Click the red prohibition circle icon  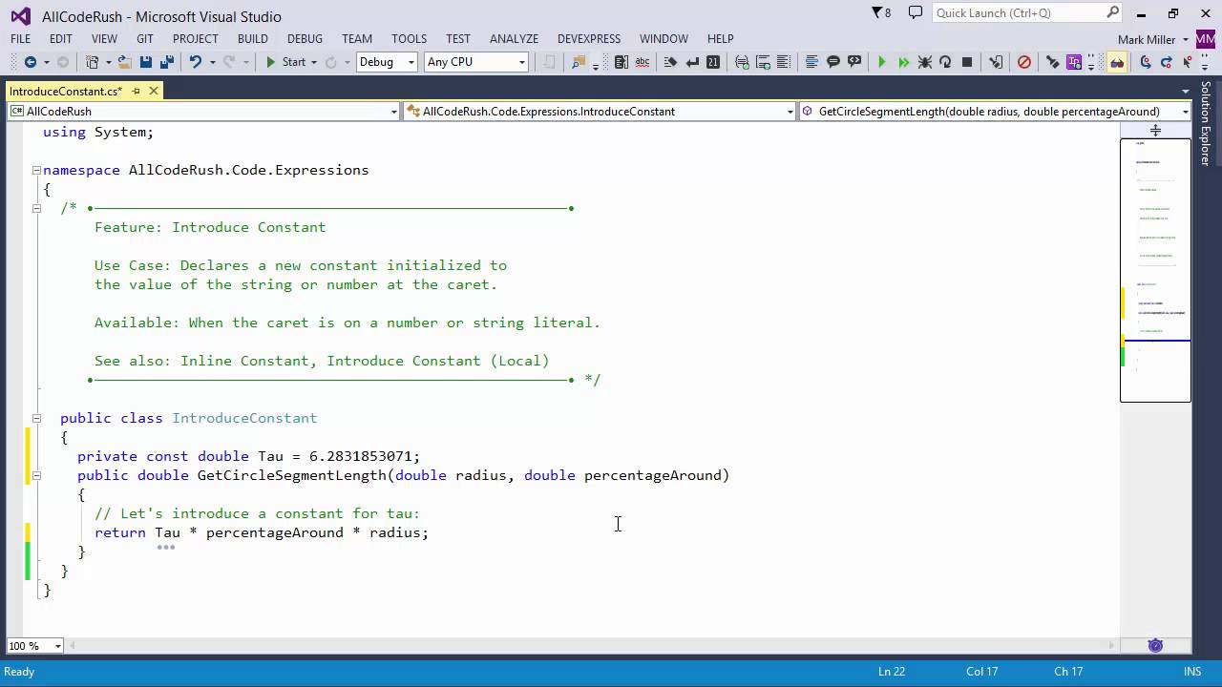pyautogui.click(x=1024, y=62)
